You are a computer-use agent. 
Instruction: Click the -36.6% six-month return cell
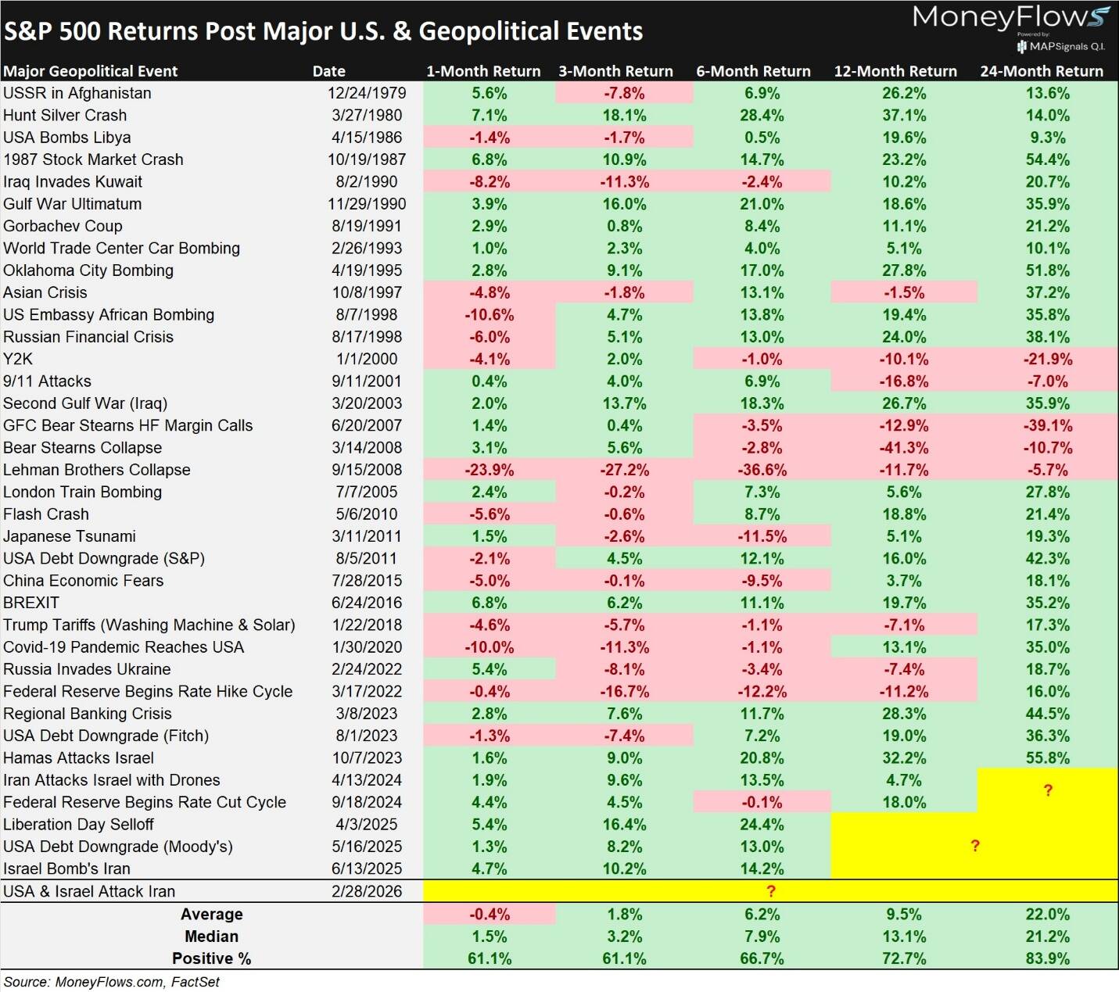(x=762, y=470)
